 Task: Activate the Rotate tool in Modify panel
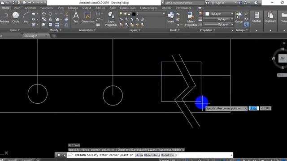coord(50,14)
